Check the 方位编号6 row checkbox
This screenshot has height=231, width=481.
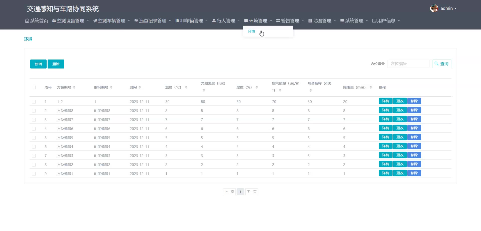(34, 129)
